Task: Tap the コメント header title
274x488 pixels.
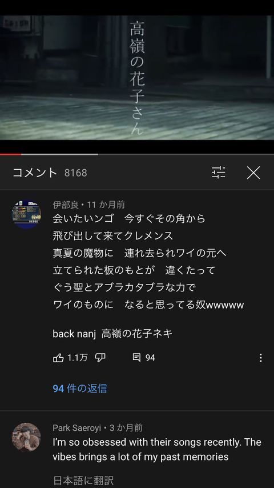Action: click(35, 173)
